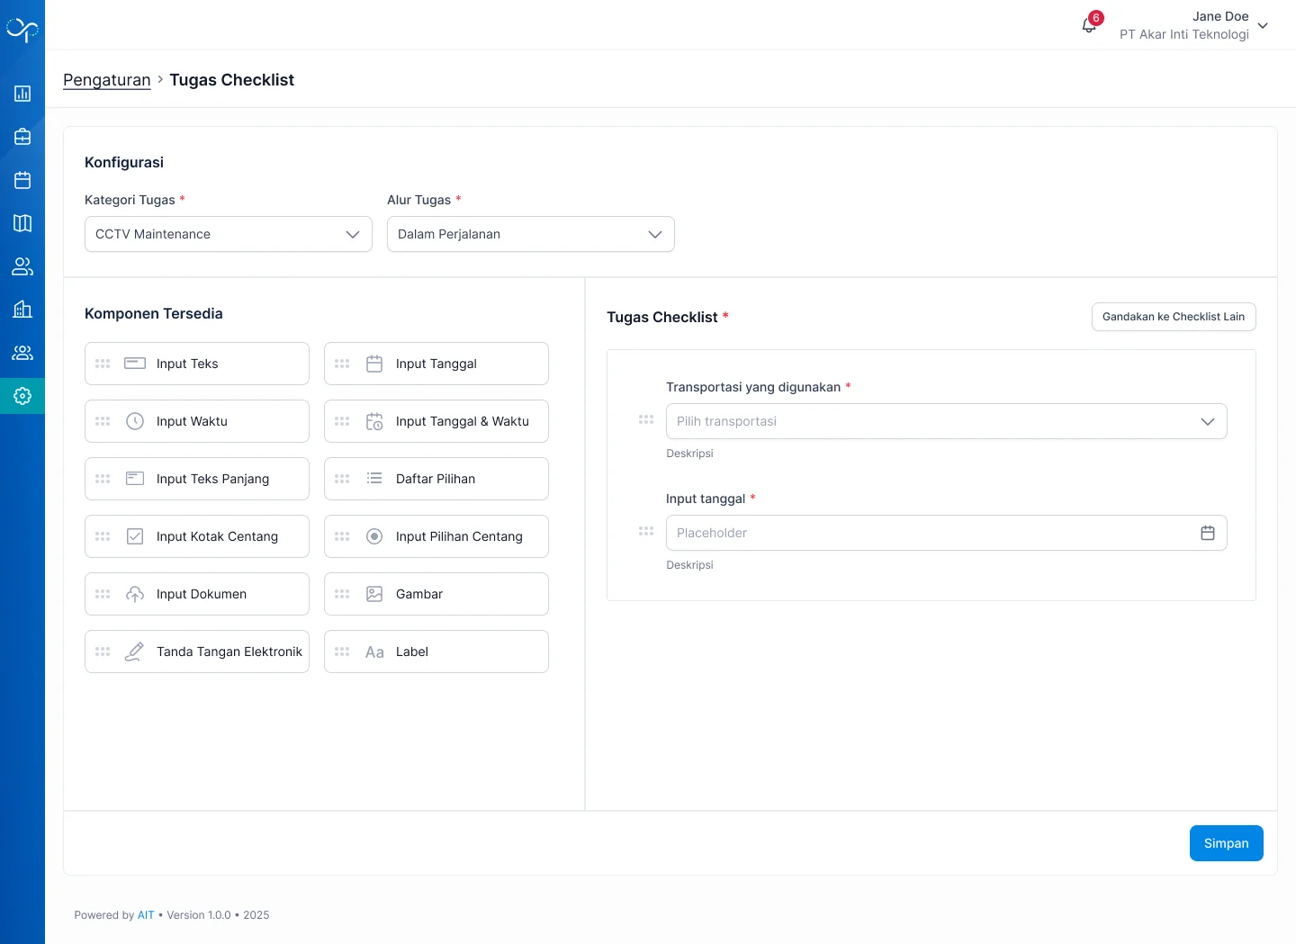1296x944 pixels.
Task: Select the Input Teks component label
Action: (187, 364)
